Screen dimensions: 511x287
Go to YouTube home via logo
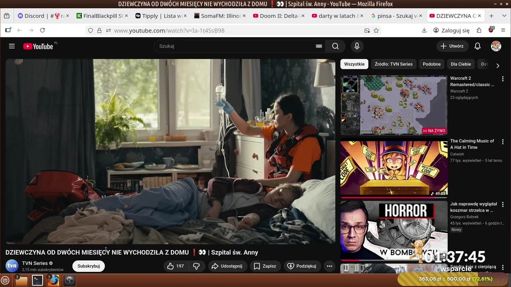click(38, 46)
